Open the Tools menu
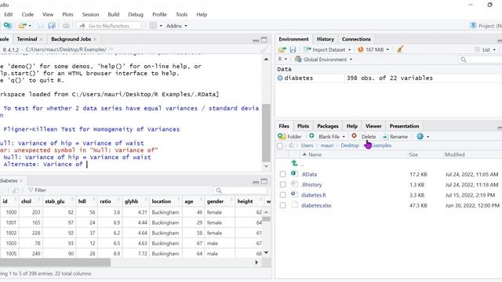This screenshot has width=502, height=282. tap(181, 14)
